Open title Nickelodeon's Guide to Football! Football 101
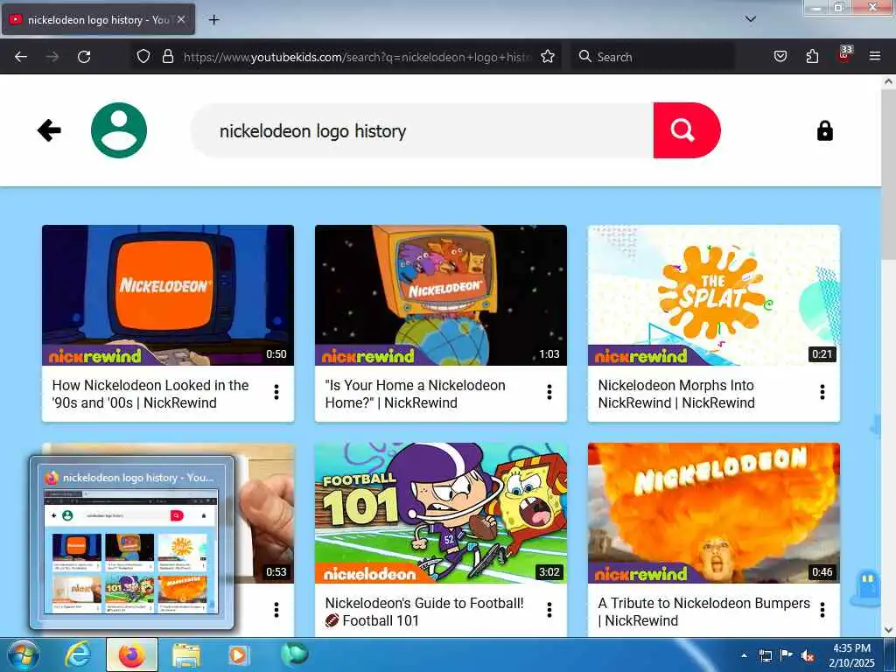This screenshot has width=896, height=672. coord(424,612)
